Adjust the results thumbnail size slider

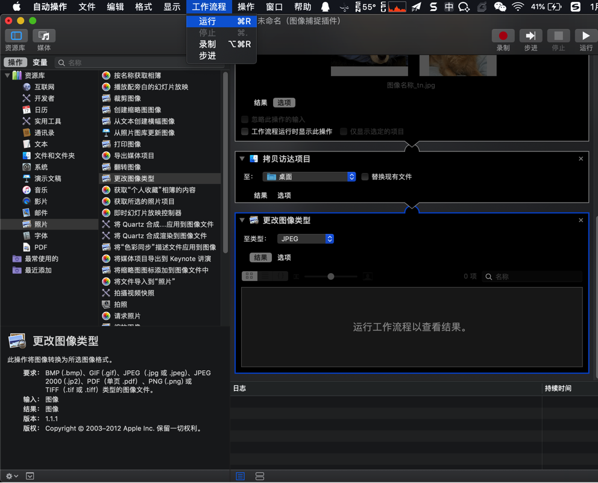pyautogui.click(x=331, y=276)
